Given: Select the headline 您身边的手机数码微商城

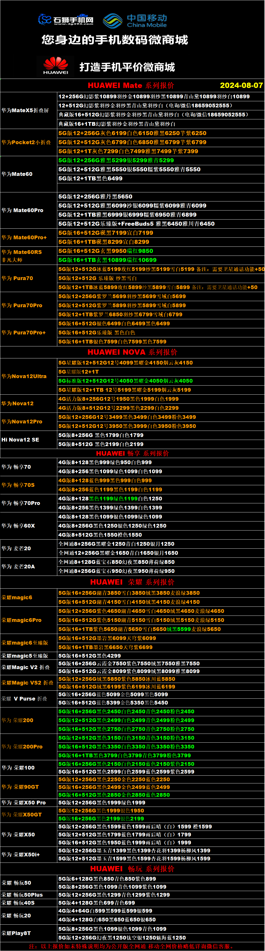Looking at the screenshot, I should pos(115,39).
